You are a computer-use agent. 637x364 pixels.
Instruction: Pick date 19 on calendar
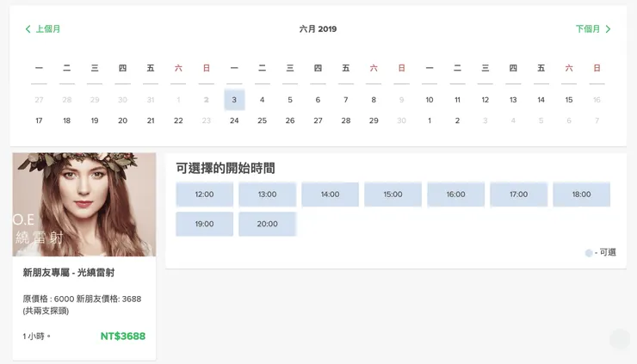[x=95, y=120]
